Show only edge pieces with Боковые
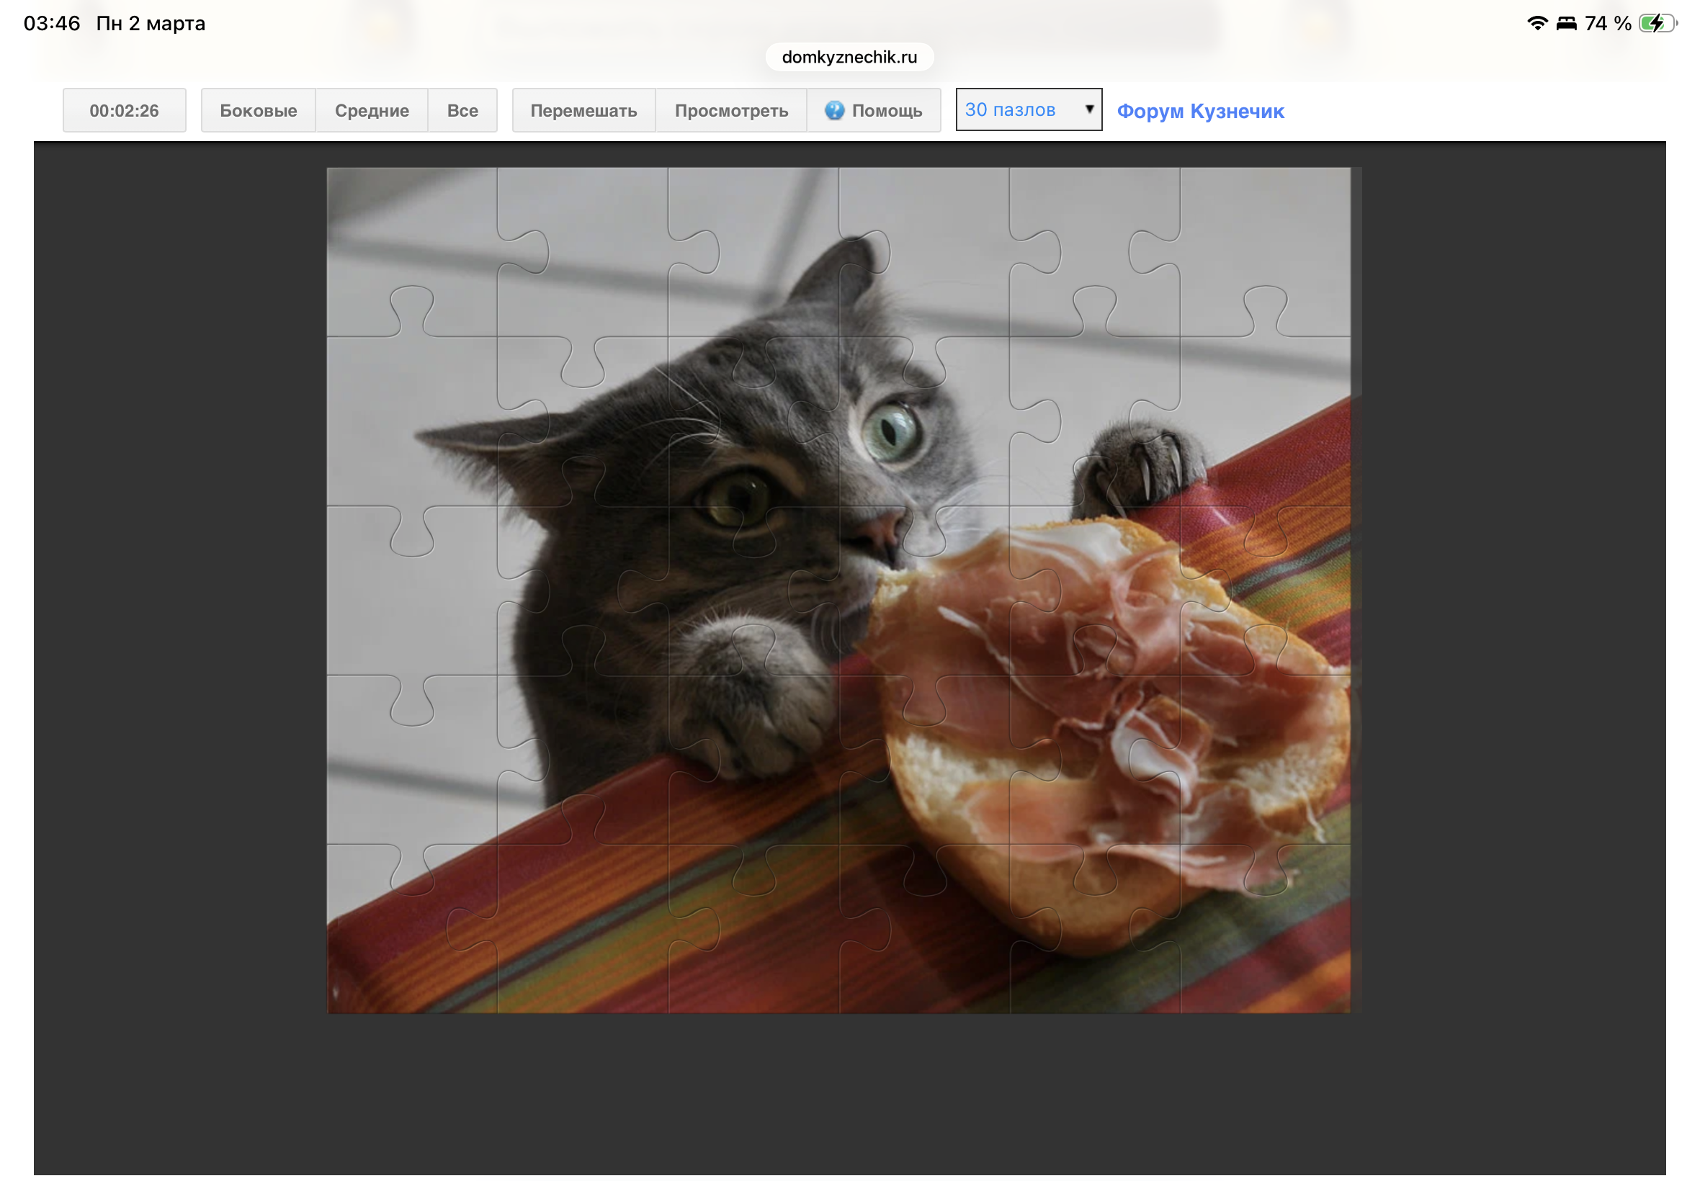1700x1181 pixels. coord(258,110)
